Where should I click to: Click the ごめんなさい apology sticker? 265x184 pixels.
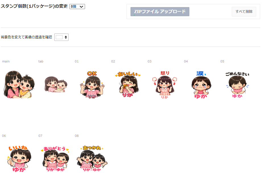[x=237, y=85]
